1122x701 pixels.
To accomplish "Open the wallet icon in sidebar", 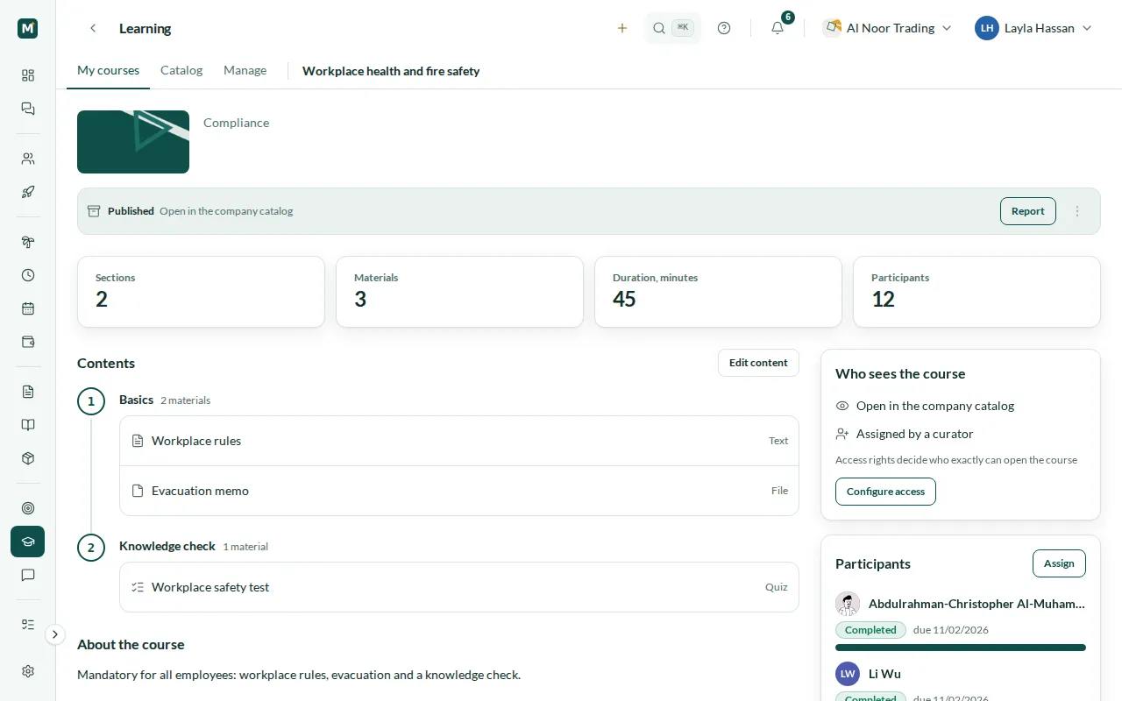I will pyautogui.click(x=28, y=342).
